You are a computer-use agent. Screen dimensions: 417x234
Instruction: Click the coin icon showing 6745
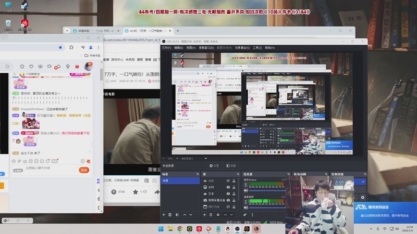point(114,192)
